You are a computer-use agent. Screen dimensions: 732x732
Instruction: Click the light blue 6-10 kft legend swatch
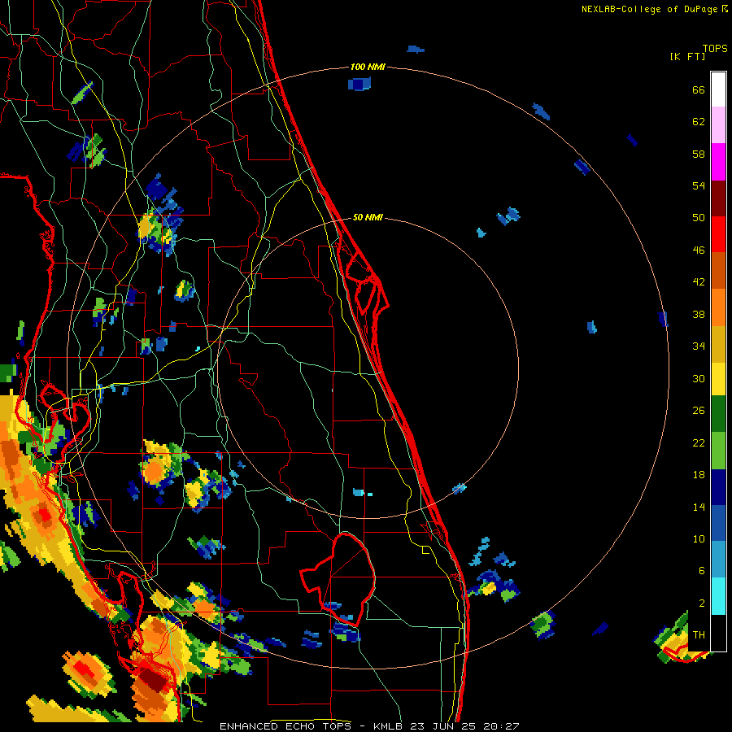pos(718,560)
